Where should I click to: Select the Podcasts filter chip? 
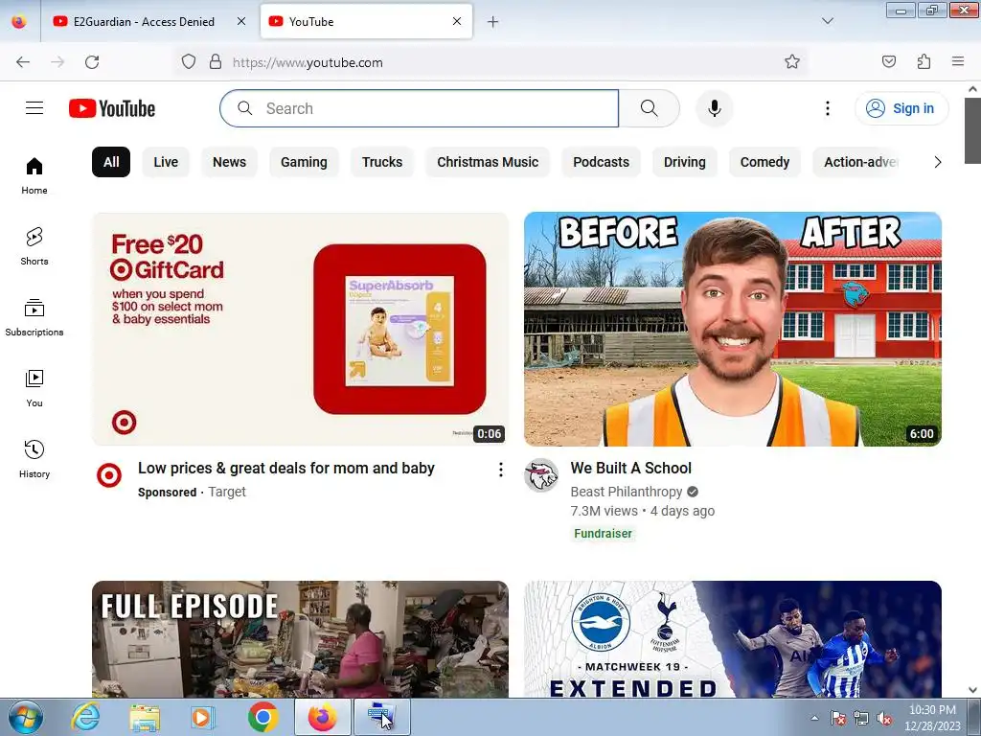pos(601,162)
